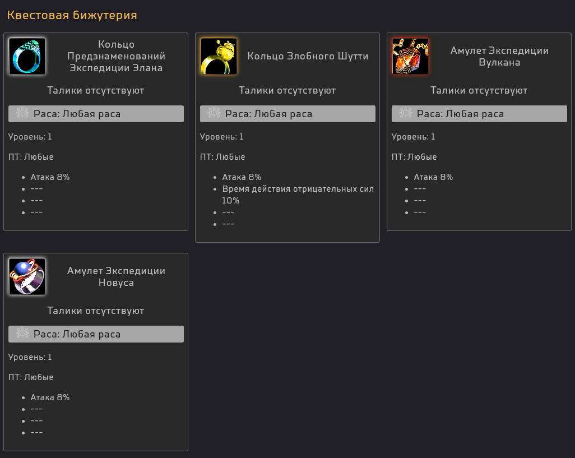Image resolution: width=575 pixels, height=458 pixels.
Task: Click 'Талики отсутствуют' in the Вулкана amulet card
Action: (x=479, y=90)
